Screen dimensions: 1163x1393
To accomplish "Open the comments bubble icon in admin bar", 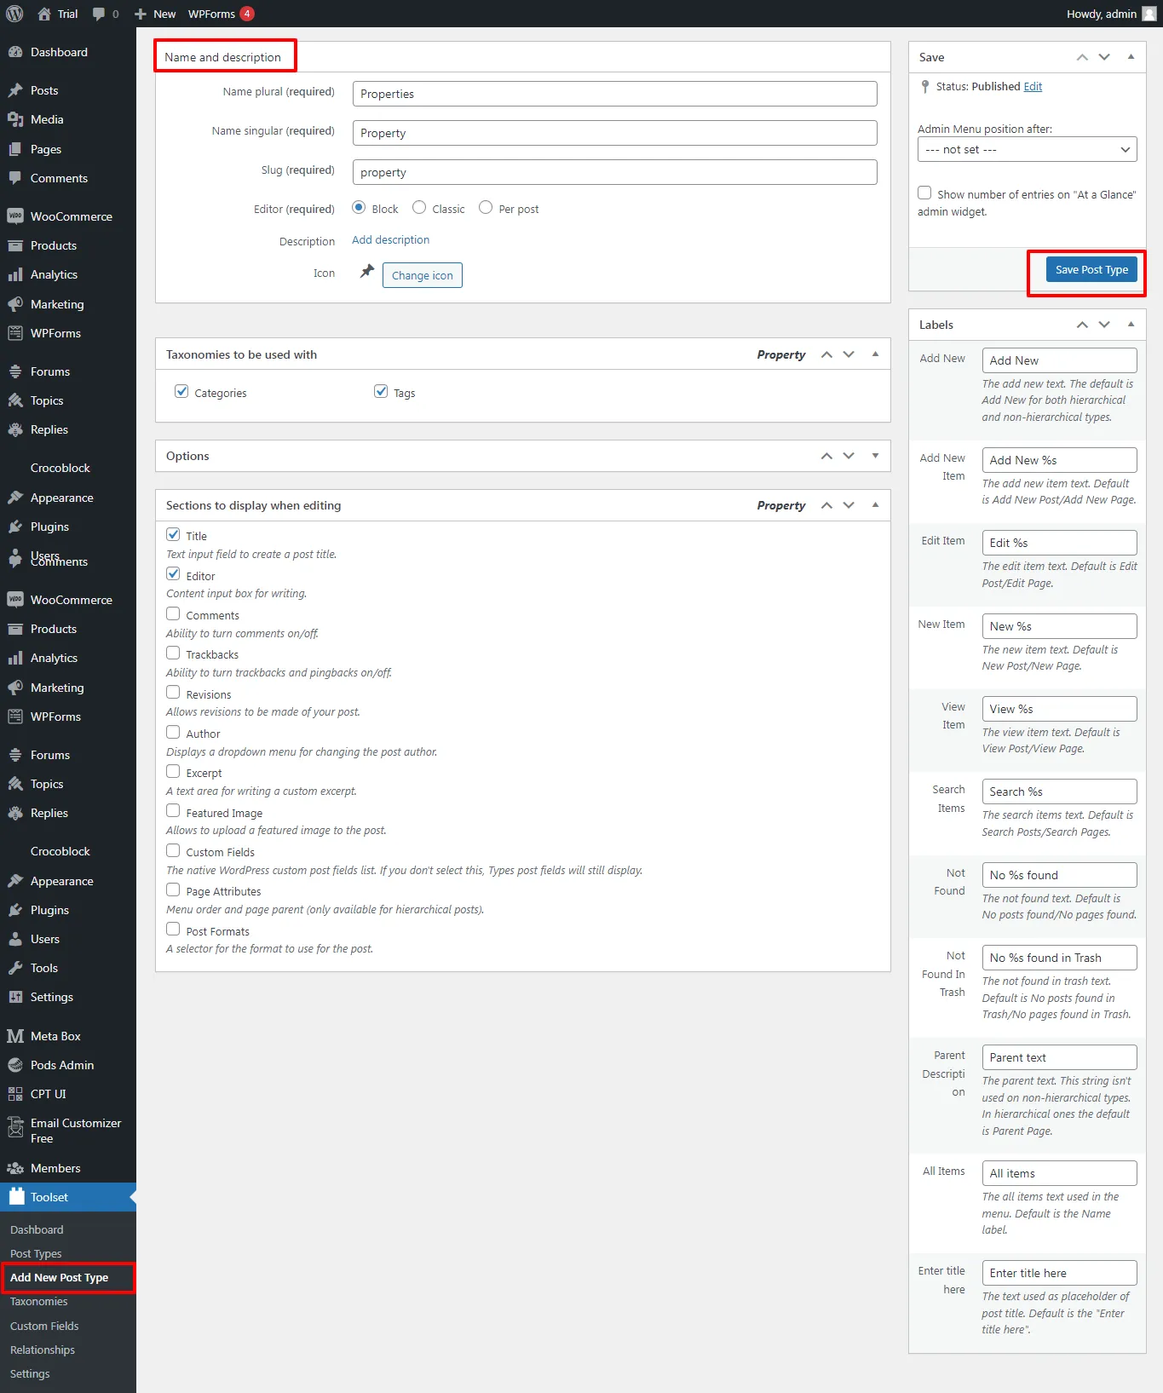I will pos(99,14).
